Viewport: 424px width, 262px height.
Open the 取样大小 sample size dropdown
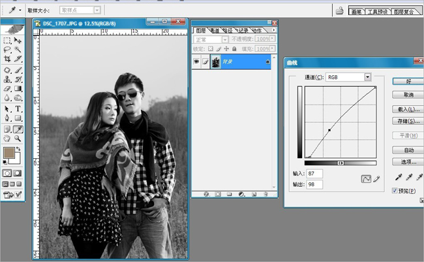97,10
